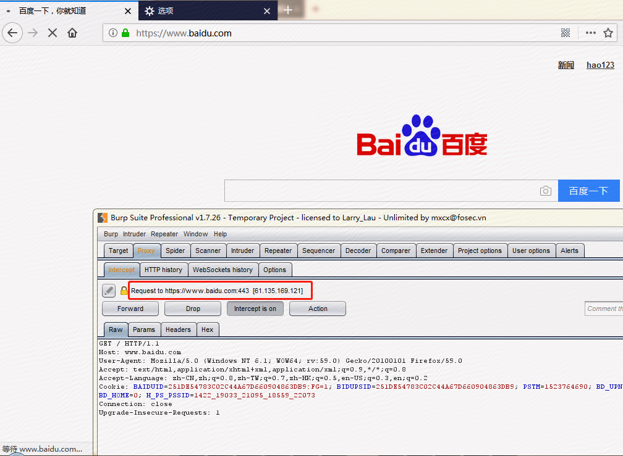Click the pencil highlight icon in Intercept
Viewport: 623px width, 456px height.
[x=109, y=291]
